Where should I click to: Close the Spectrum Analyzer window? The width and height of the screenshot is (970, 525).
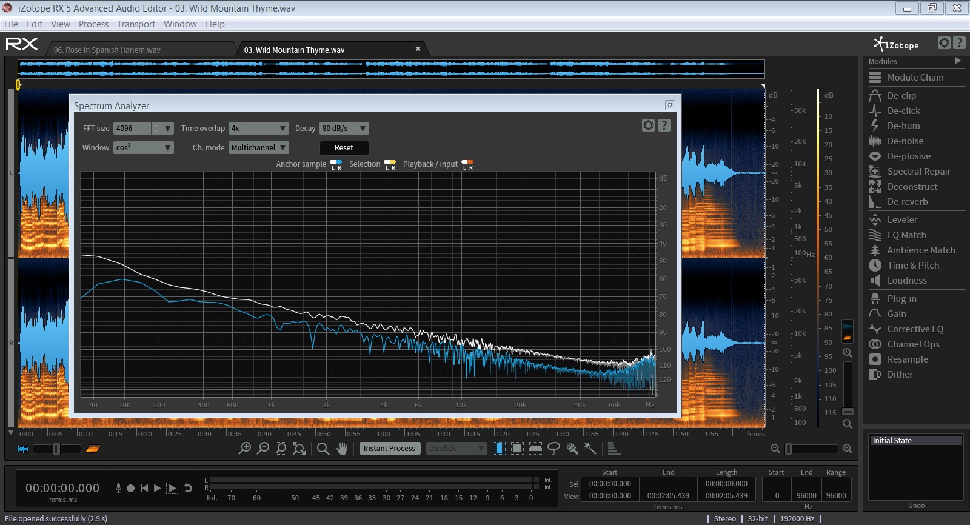(670, 105)
